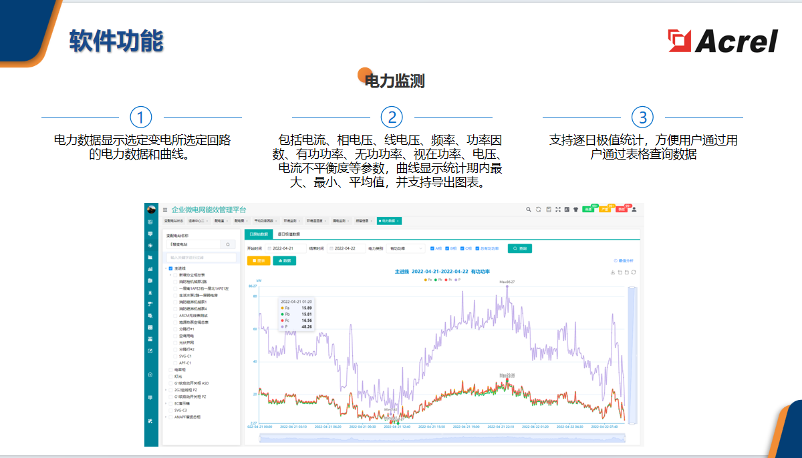This screenshot has height=458, width=802.
Task: Click the hamburger menu beside the platform title
Action: click(x=165, y=210)
